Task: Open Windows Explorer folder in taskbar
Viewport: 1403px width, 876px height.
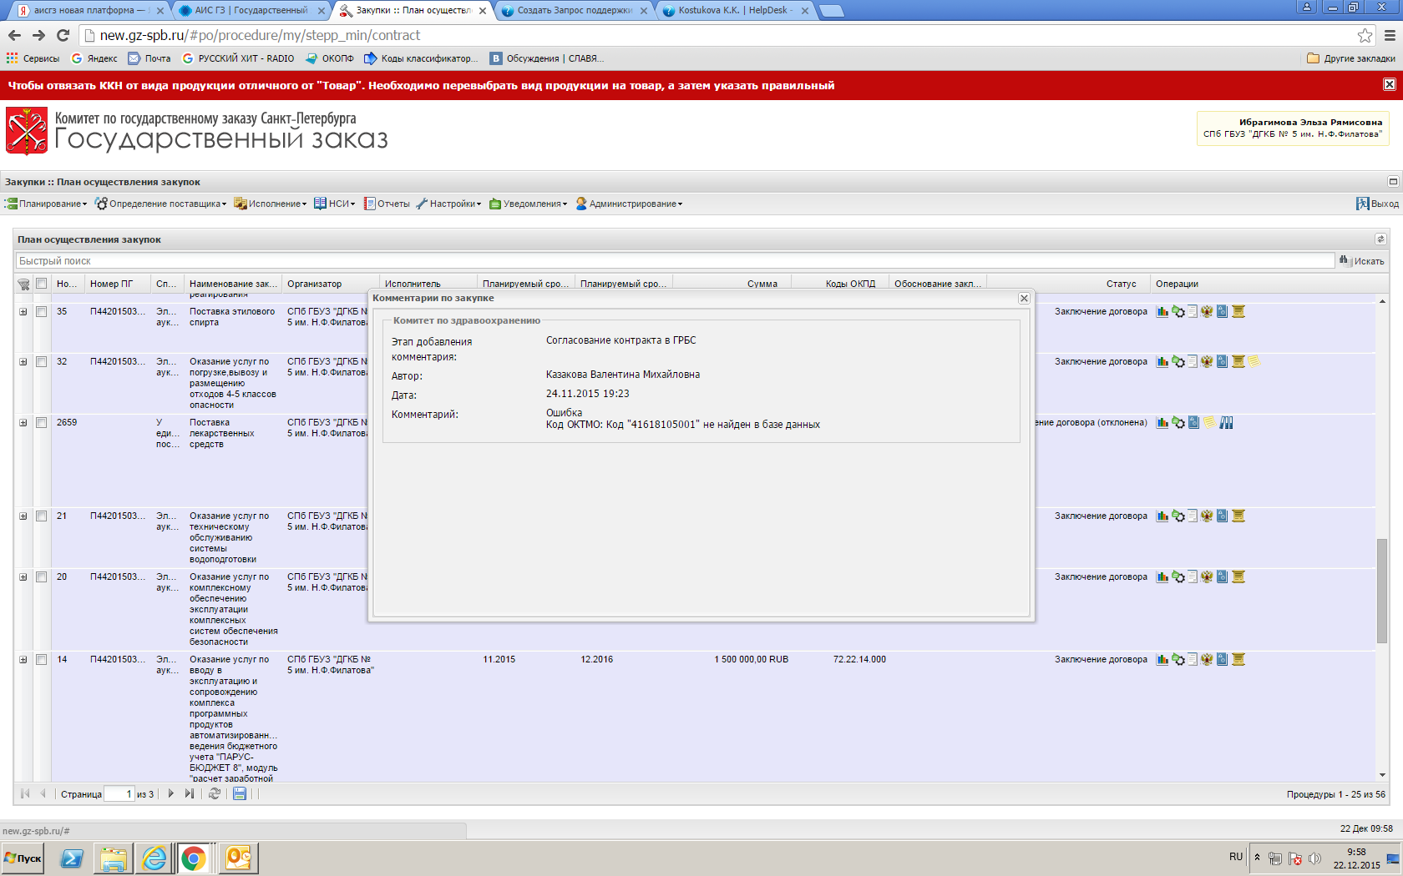Action: tap(113, 858)
